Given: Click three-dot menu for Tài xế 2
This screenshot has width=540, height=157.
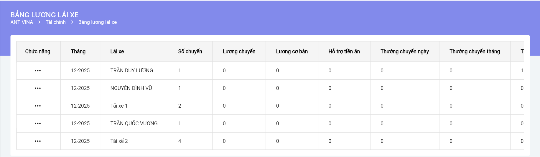Looking at the screenshot, I should pyautogui.click(x=38, y=141).
